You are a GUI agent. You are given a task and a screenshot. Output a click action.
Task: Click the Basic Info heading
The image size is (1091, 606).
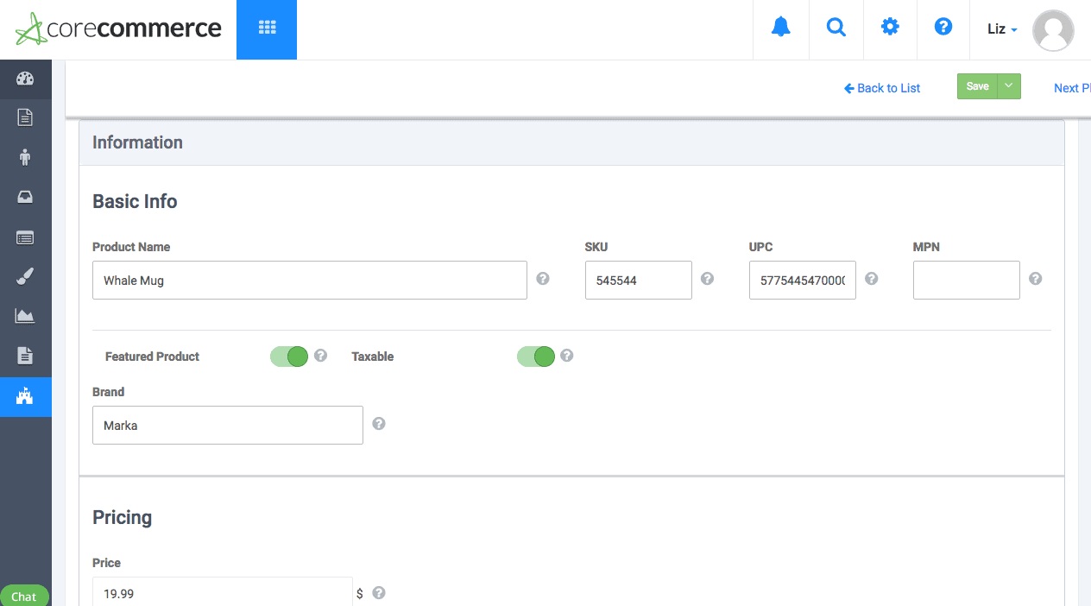pyautogui.click(x=135, y=201)
